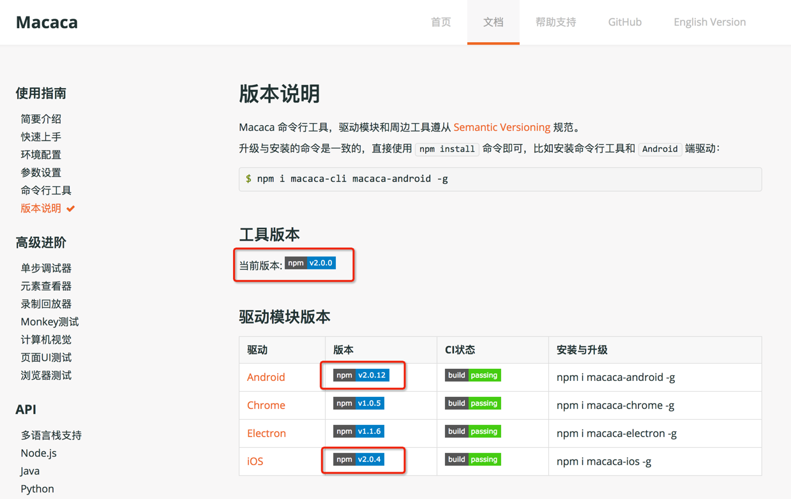Image resolution: width=791 pixels, height=499 pixels.
Task: Click Electron row build passing badge
Action: [x=473, y=431]
